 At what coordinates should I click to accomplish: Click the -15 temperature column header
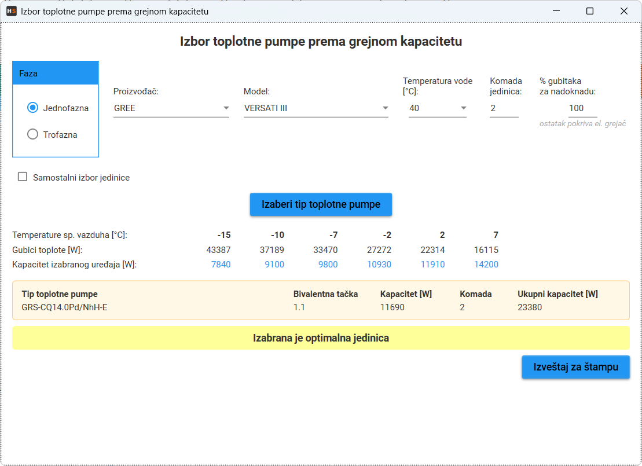[x=224, y=235]
